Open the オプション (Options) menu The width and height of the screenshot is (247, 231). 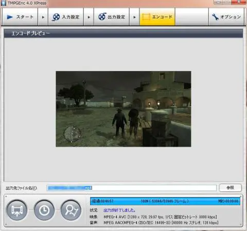[226, 17]
